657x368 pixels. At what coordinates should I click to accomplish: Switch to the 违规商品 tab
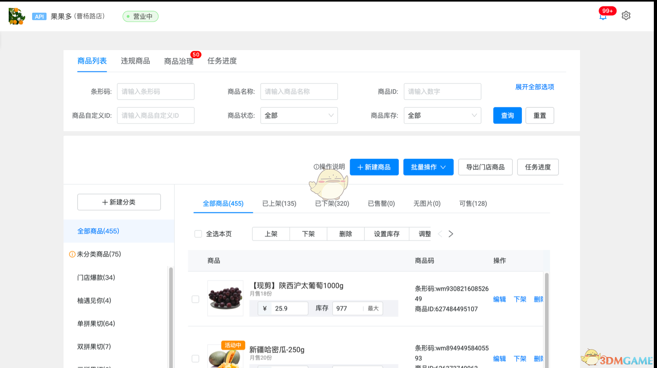tap(135, 61)
